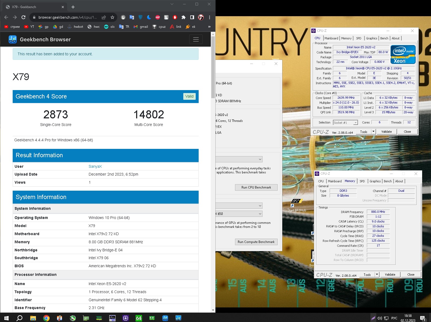Open the gmail bookmark
431x322 pixels.
click(141, 27)
